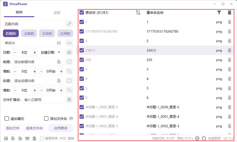The height and width of the screenshot is (142, 237).
Task: Click the 重命名名称 column header
Action: click(x=155, y=13)
